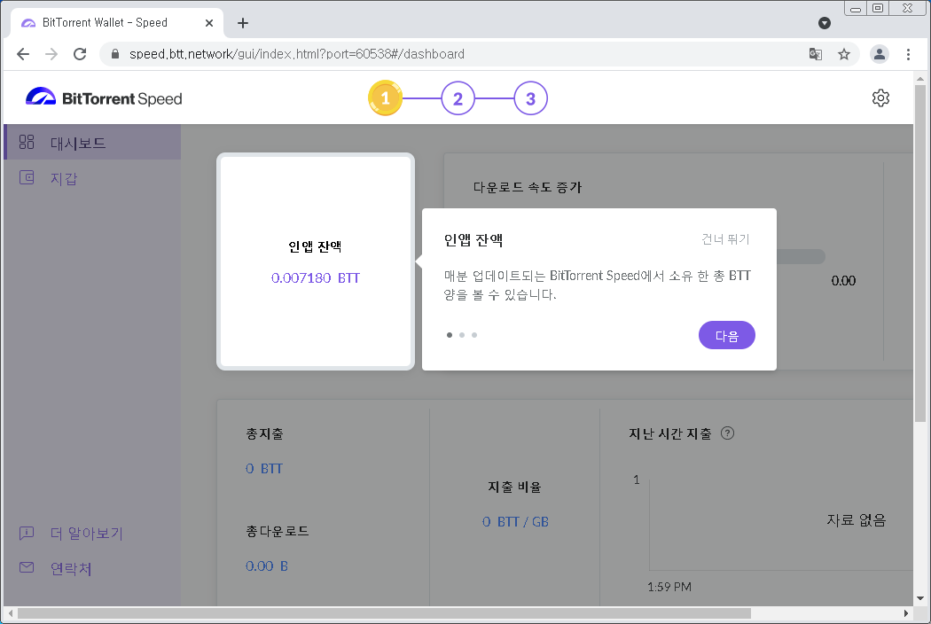Click the scroll up arrow
Image resolution: width=931 pixels, height=624 pixels.
click(x=920, y=78)
